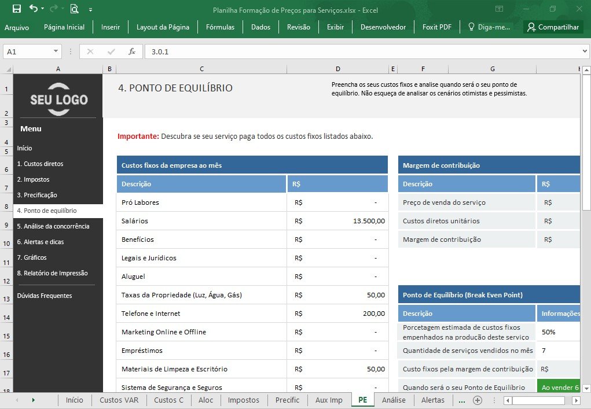Open 7. Gráficos menu link
The image size is (591, 409).
(x=32, y=257)
